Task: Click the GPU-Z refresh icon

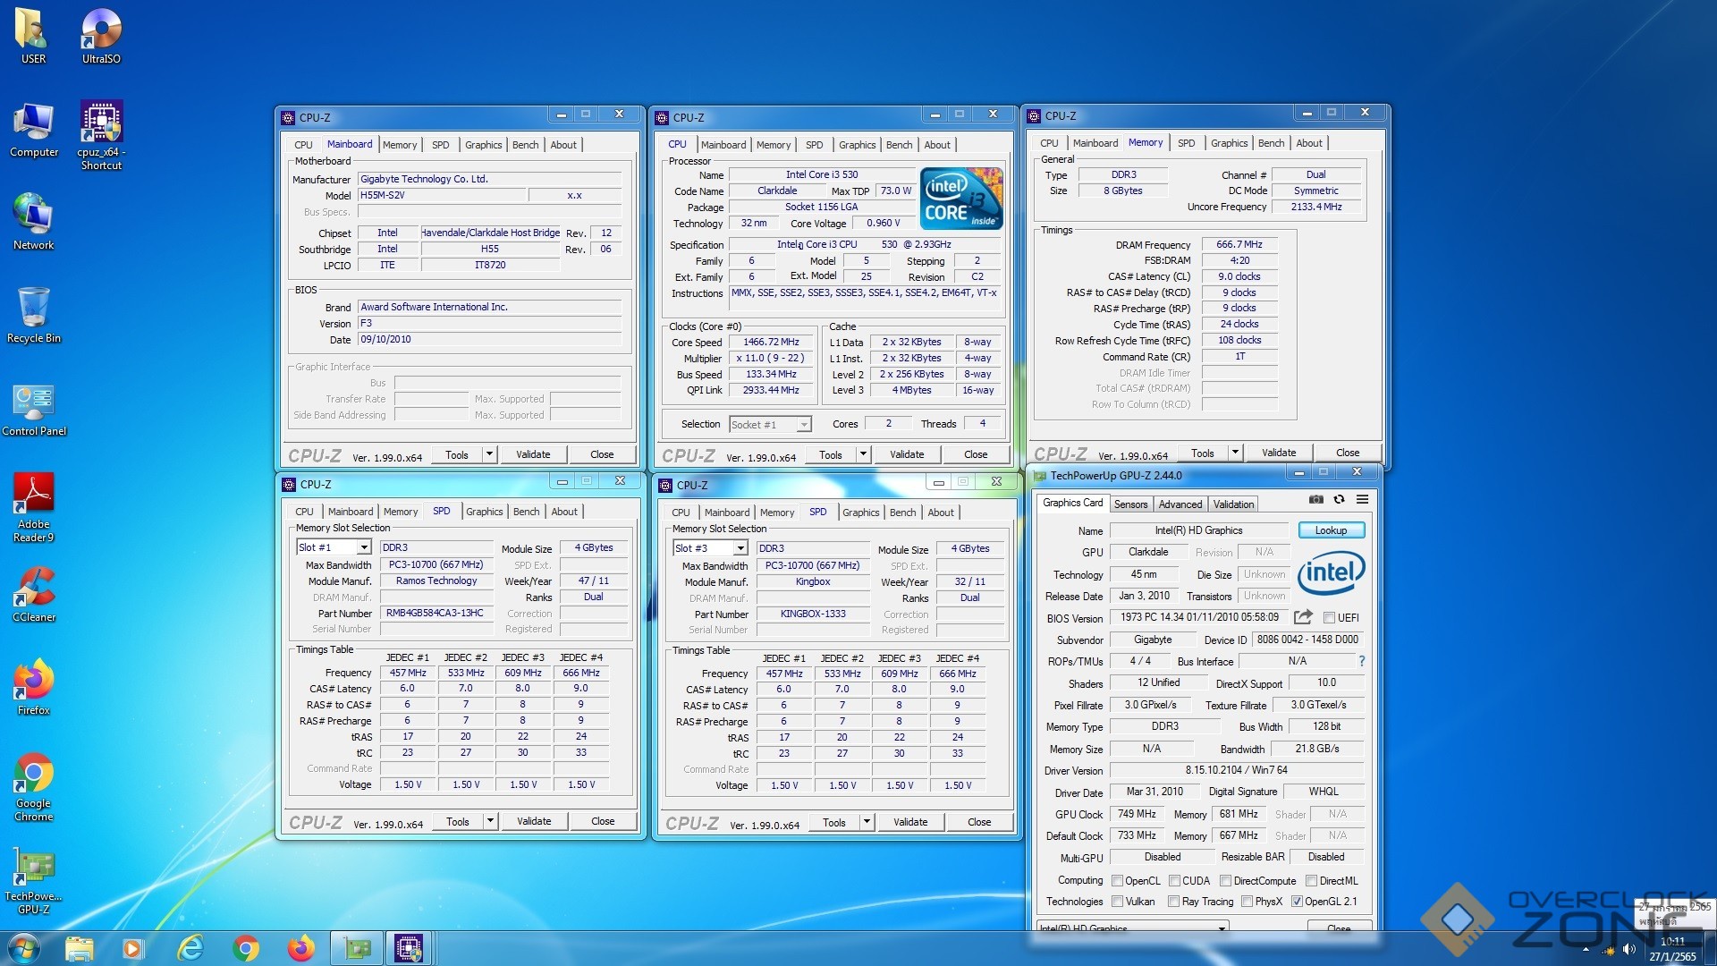Action: tap(1339, 499)
